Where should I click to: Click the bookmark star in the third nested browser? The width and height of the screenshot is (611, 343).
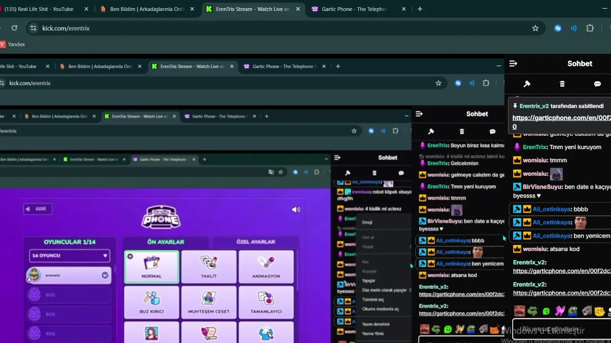click(354, 131)
